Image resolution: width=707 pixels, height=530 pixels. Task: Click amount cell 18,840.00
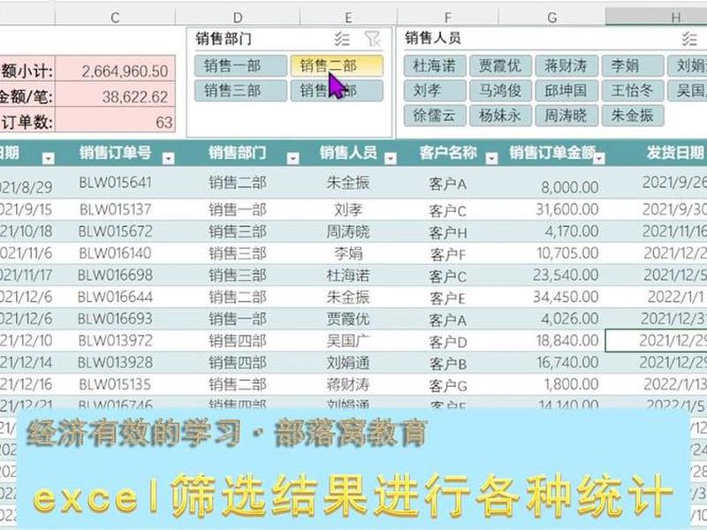[x=551, y=341]
